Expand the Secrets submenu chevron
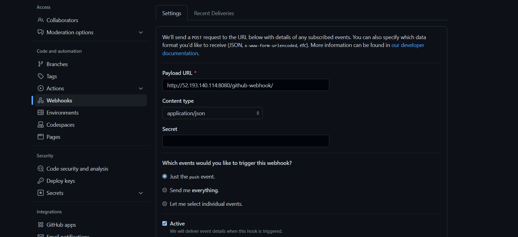 tap(141, 193)
